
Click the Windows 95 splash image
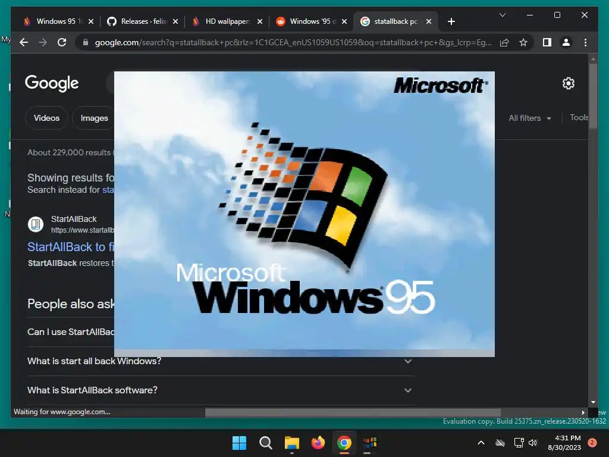pyautogui.click(x=304, y=214)
